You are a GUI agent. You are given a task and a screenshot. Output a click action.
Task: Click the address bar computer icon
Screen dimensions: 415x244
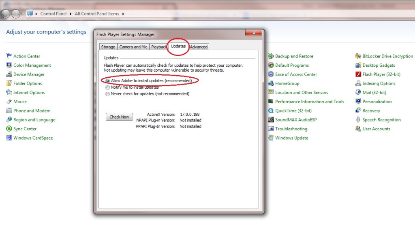point(30,13)
